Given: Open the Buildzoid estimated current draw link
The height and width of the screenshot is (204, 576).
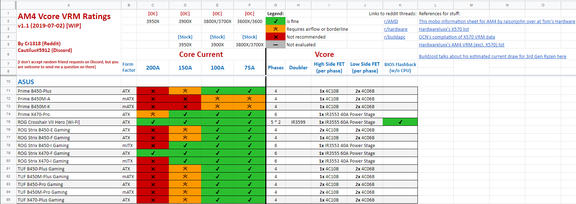Looking at the screenshot, I should [492, 57].
